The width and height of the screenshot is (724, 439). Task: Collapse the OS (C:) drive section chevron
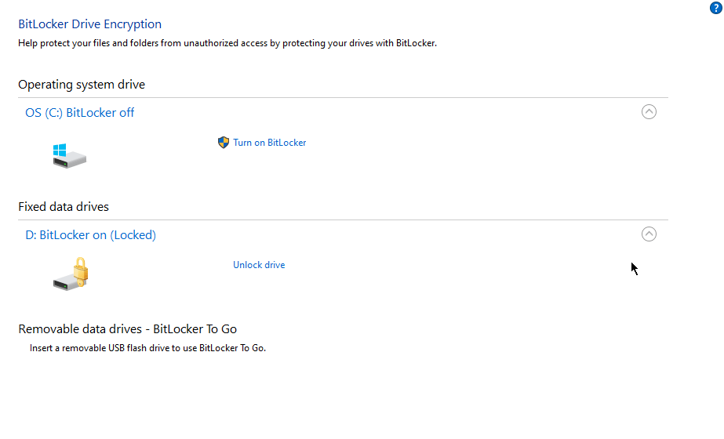point(649,112)
